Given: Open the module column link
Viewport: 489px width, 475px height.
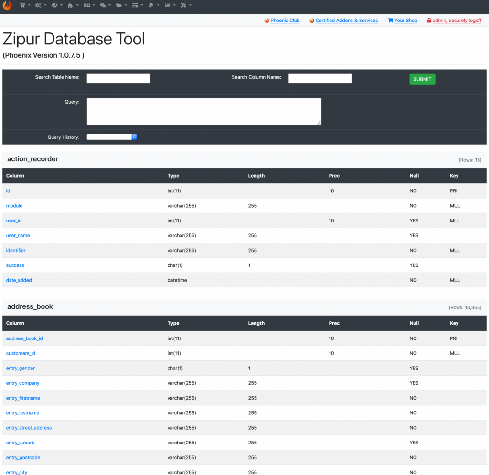Looking at the screenshot, I should pyautogui.click(x=14, y=206).
